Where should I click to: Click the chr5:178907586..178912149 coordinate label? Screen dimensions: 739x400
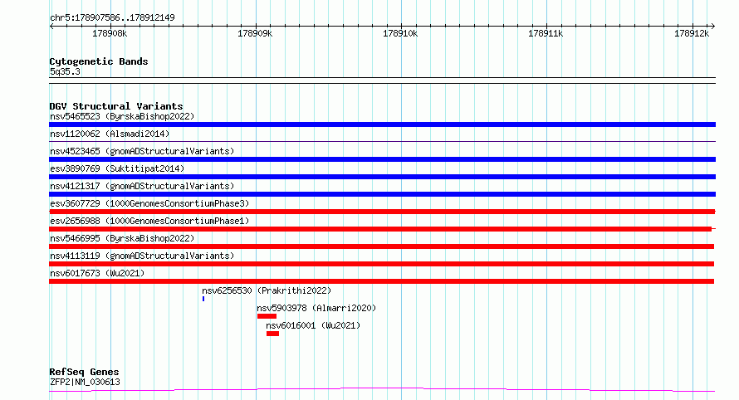click(112, 18)
